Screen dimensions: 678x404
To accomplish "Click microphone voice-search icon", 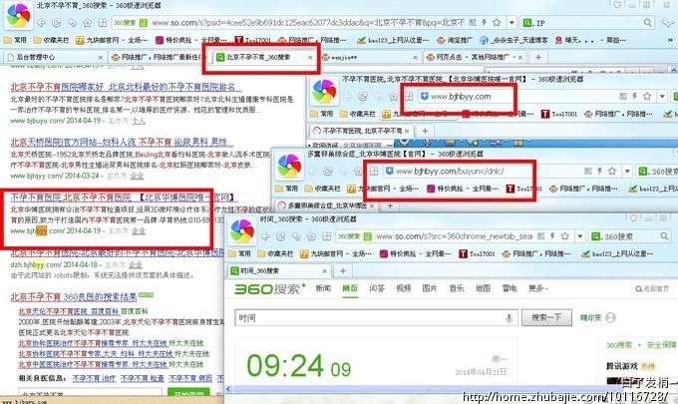I will tap(508, 318).
